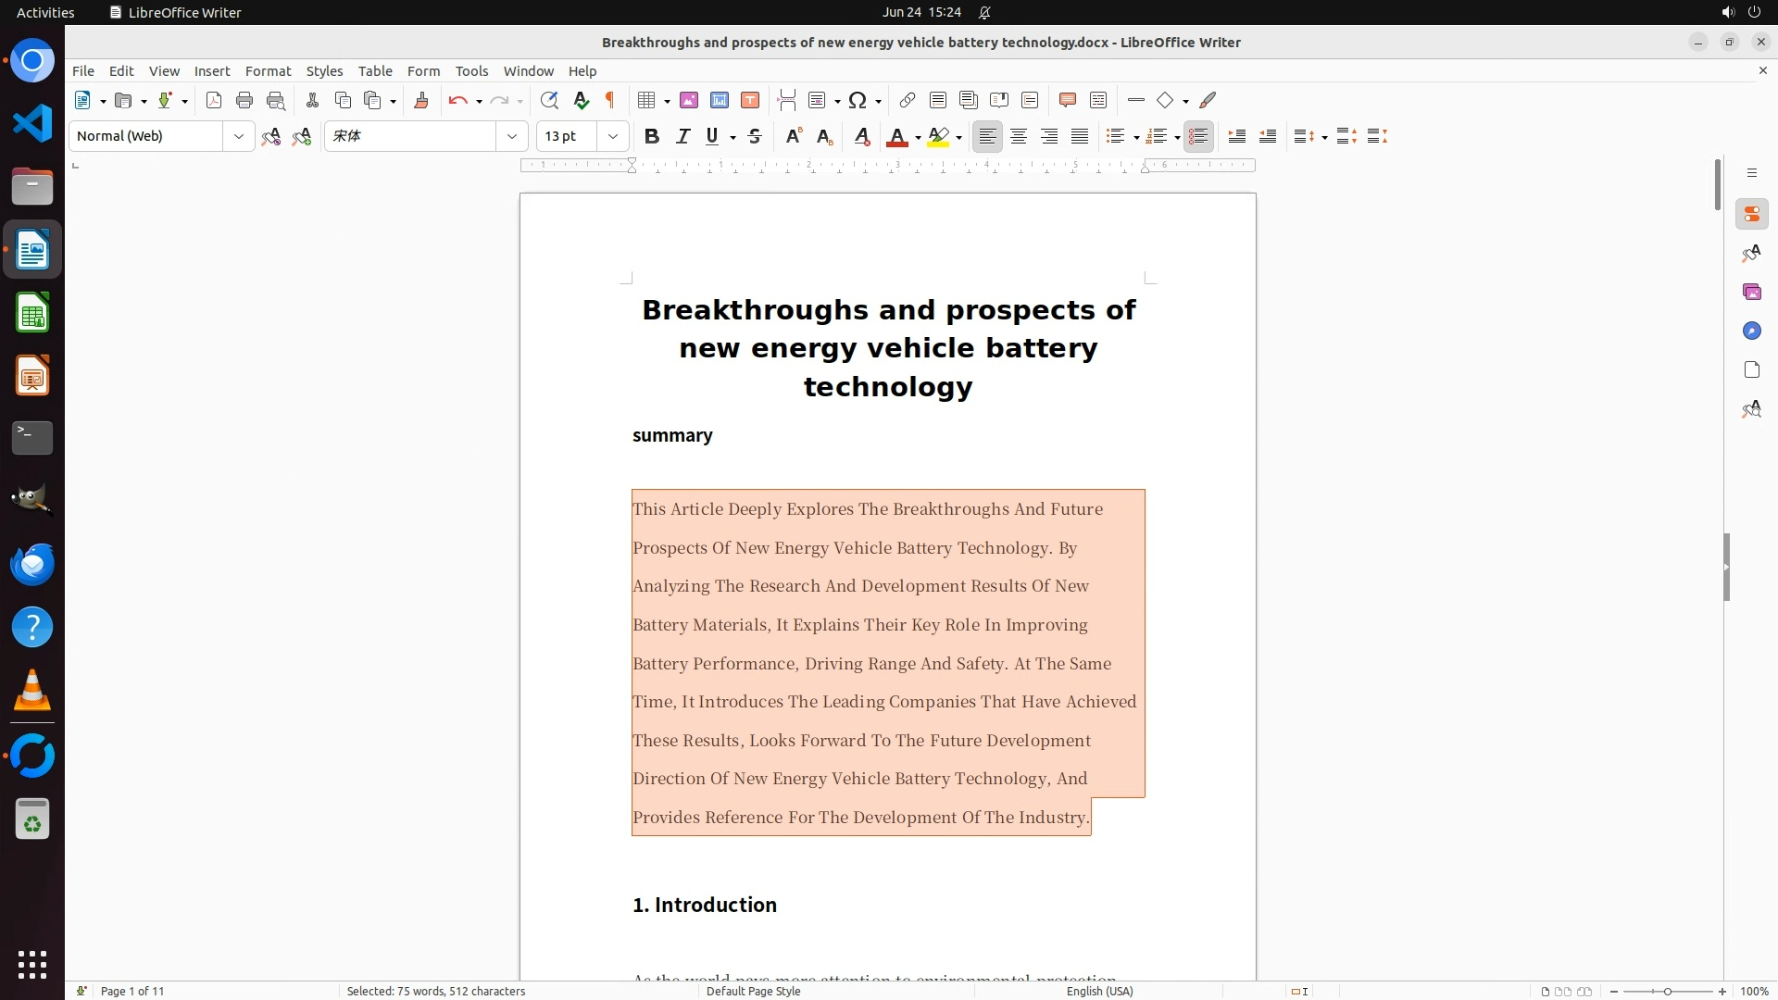This screenshot has height=1000, width=1778.
Task: Open Find & Replace tool
Action: point(549,100)
